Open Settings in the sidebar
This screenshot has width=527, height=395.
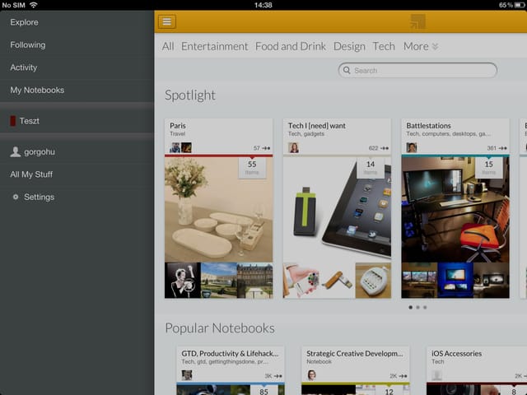77,197
